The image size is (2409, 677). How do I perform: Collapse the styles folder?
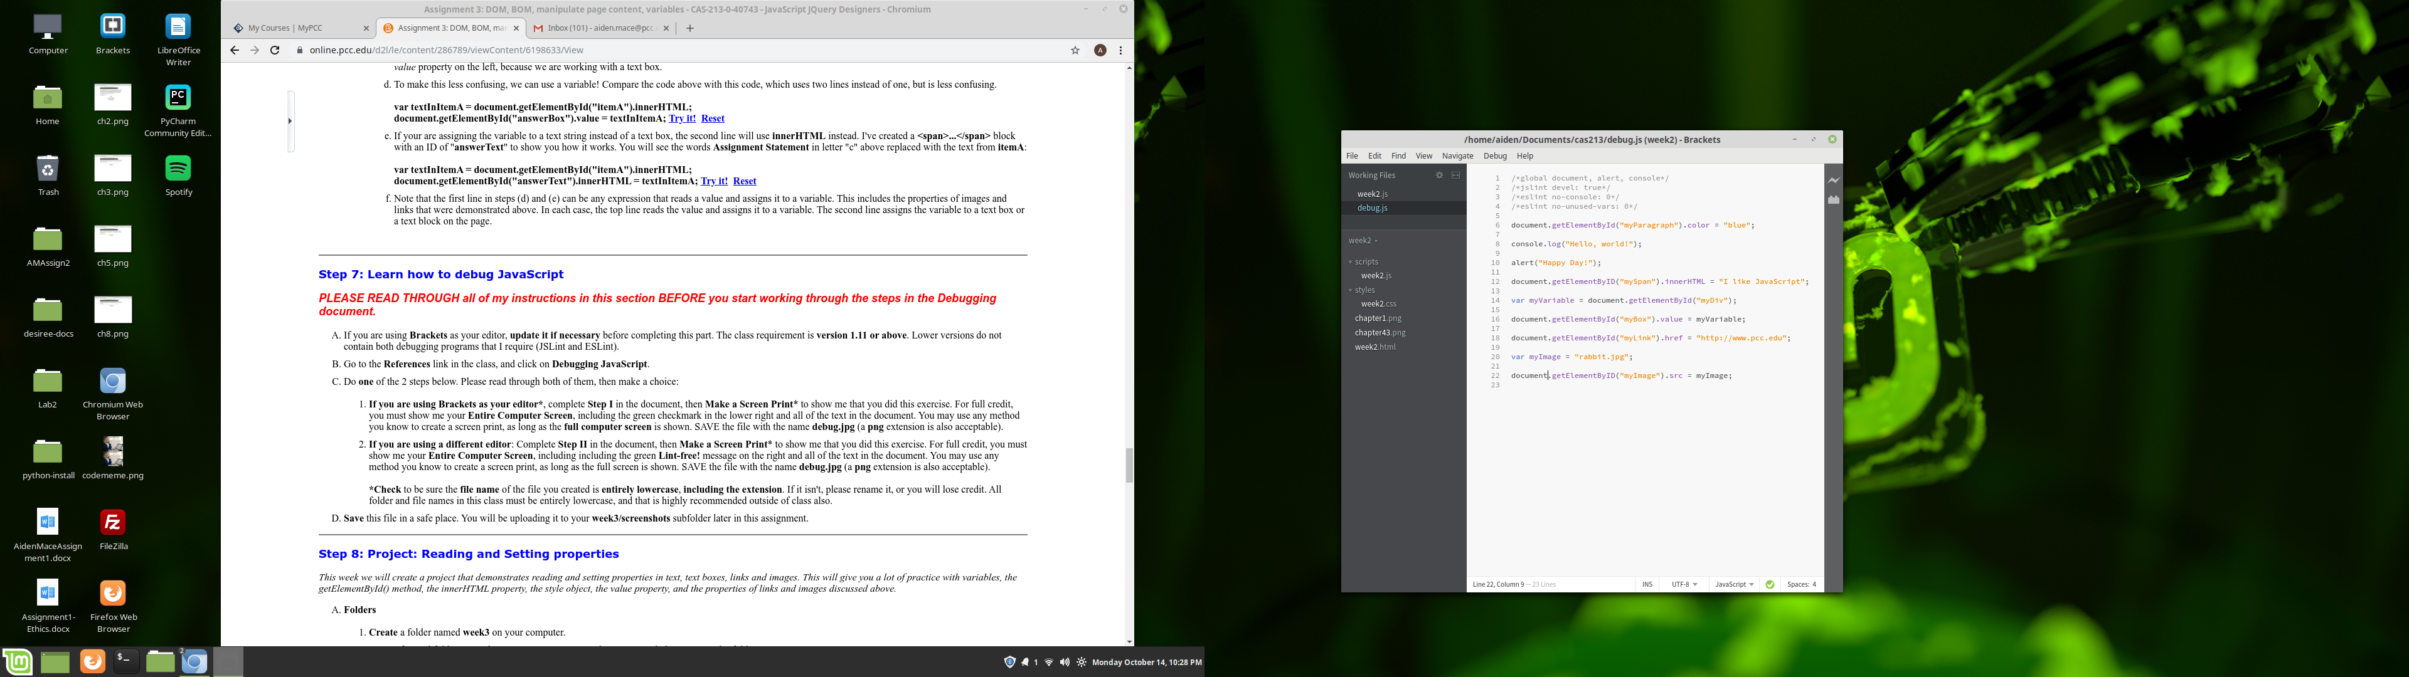click(1364, 291)
